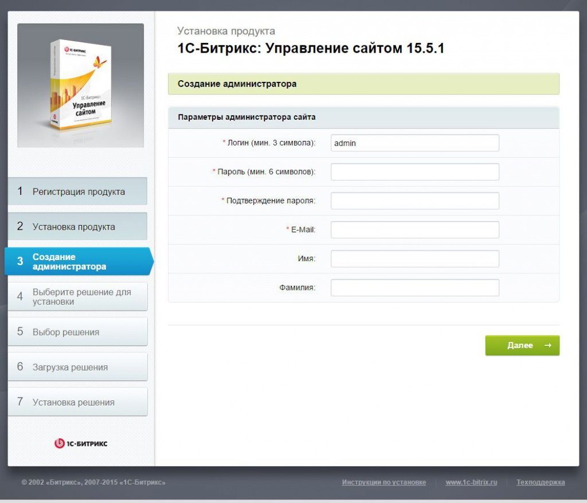Visit the www.1c-bitrix.ru link
Screen dimensions: 587x503
pyautogui.click(x=471, y=482)
